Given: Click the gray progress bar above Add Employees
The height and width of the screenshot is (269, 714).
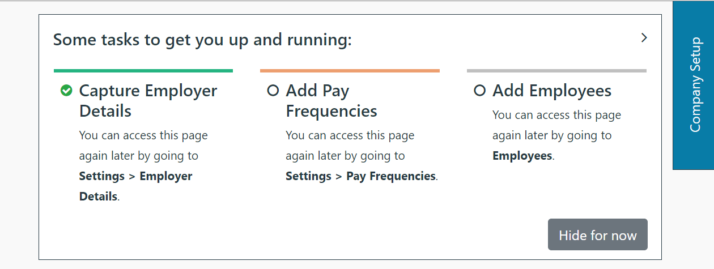Looking at the screenshot, I should [x=556, y=71].
